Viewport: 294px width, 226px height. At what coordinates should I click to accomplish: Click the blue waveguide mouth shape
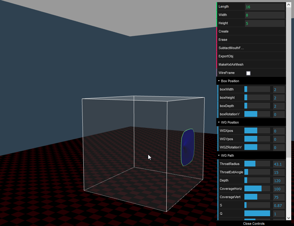click(187, 147)
